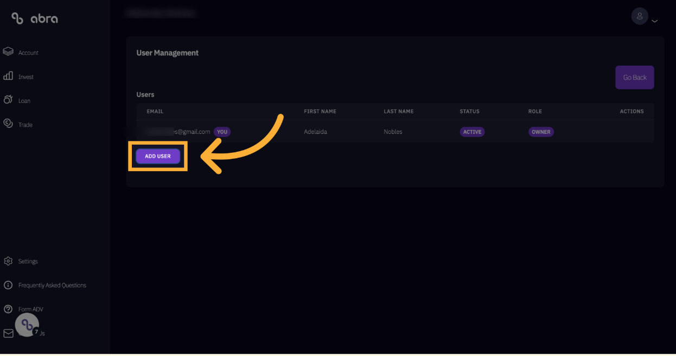Viewport: 676px width, 356px height.
Task: Open the Settings menu item
Action: pos(28,261)
